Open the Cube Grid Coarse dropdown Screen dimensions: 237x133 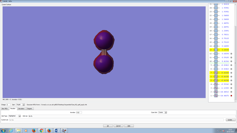click(166, 113)
